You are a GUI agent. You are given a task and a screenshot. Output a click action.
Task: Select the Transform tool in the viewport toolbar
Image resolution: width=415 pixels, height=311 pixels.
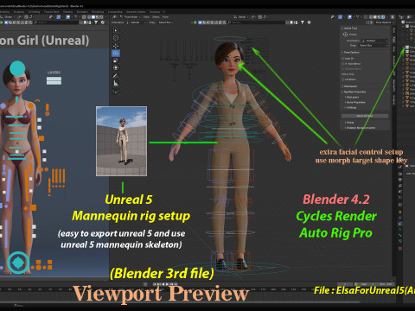tap(116, 67)
